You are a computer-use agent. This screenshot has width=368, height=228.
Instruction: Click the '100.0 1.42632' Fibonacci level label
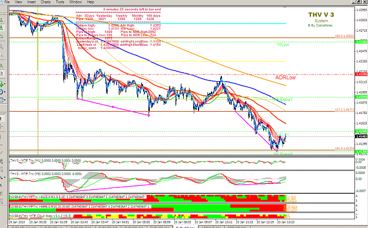(x=344, y=36)
